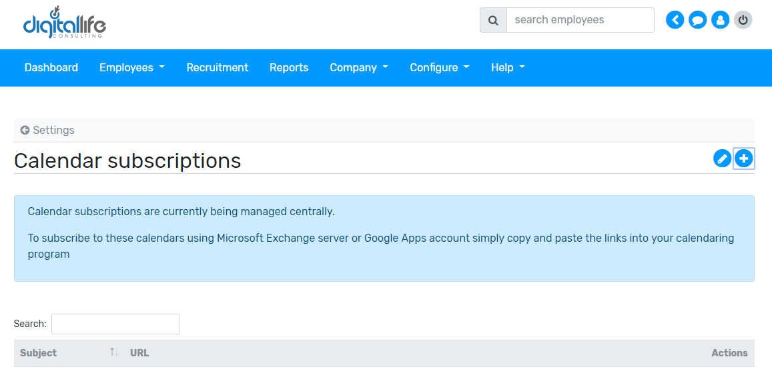The width and height of the screenshot is (772, 373).
Task: Go back via the Settings link
Action: tap(47, 130)
